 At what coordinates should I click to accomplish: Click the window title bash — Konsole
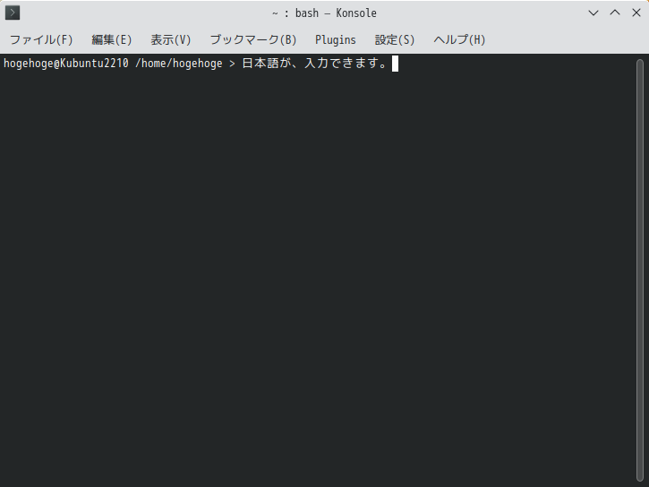click(336, 13)
